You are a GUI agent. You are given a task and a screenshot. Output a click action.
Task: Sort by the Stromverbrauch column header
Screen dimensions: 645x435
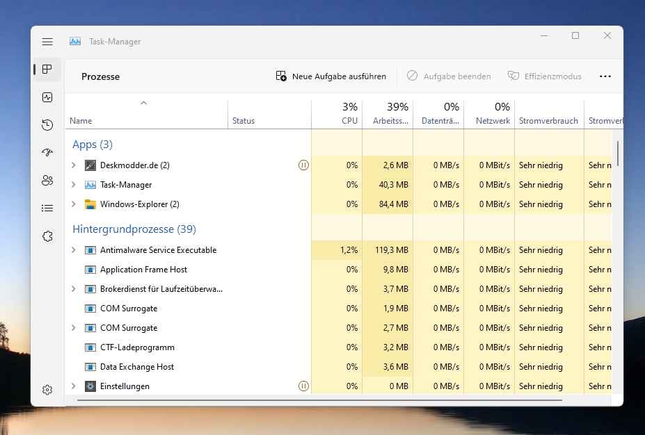[549, 115]
